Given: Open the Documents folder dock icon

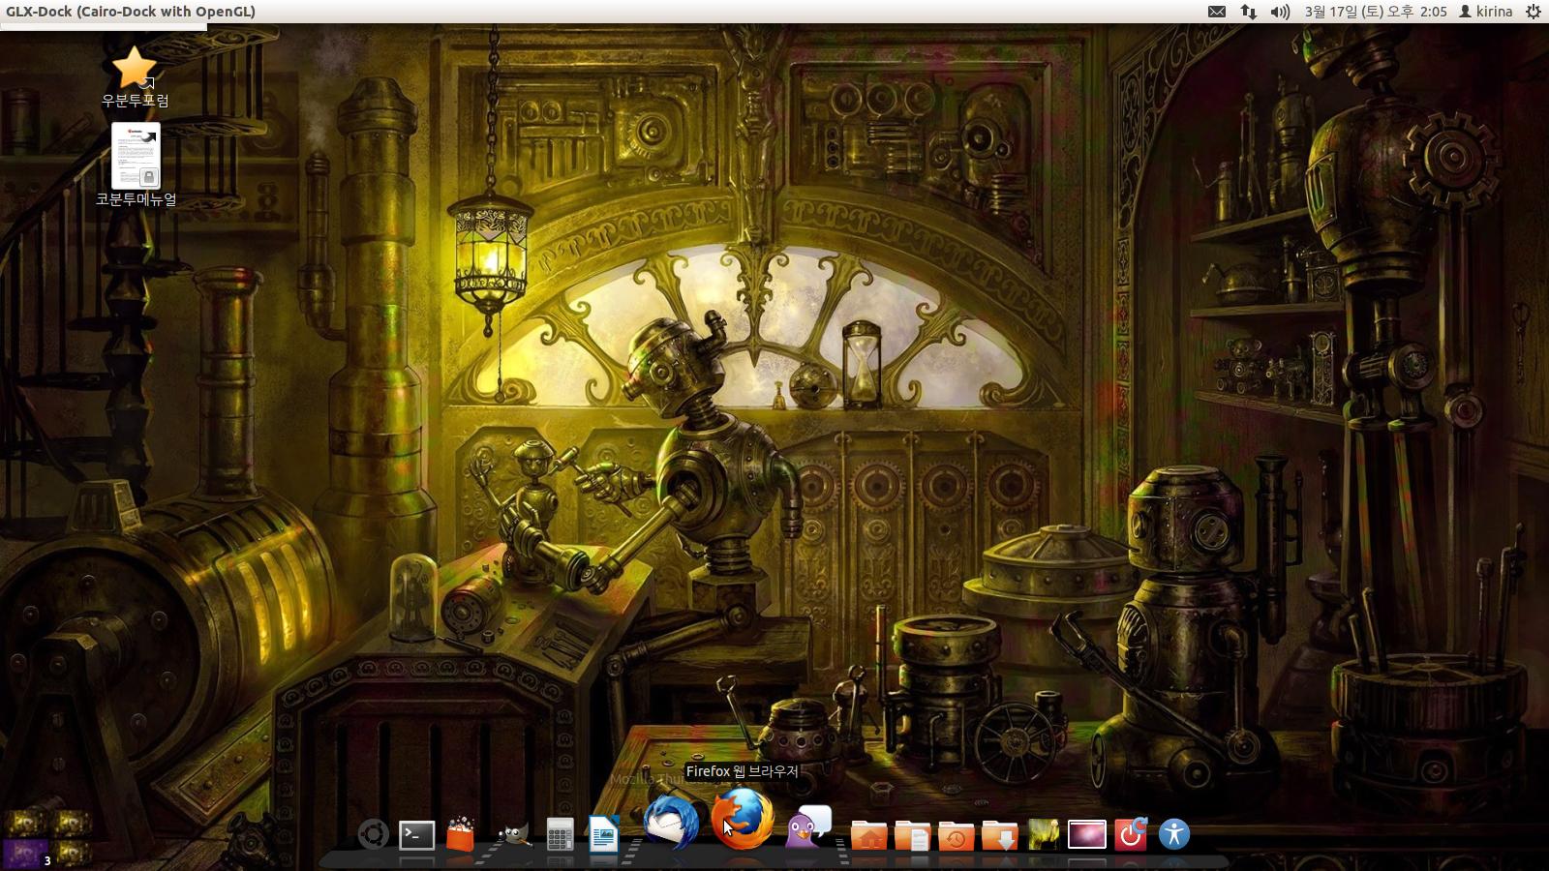Looking at the screenshot, I should 912,834.
